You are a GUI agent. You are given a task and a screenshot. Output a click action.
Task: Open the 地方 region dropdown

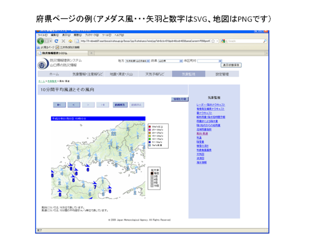[137, 61]
